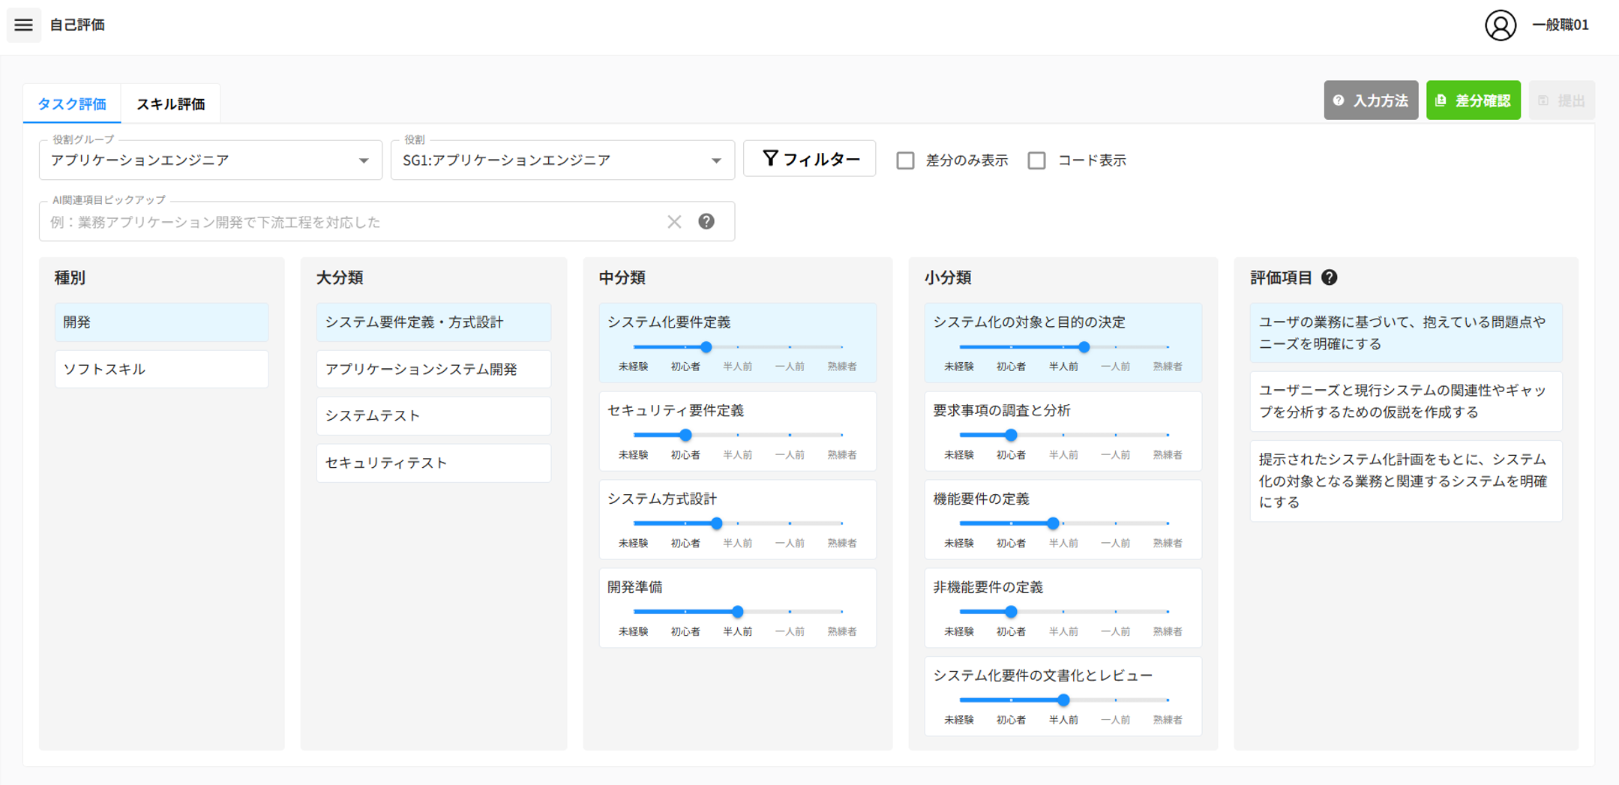Screen dimensions: 1619x785
Task: Click the システム化要件定義 slider handle
Action: coord(706,347)
